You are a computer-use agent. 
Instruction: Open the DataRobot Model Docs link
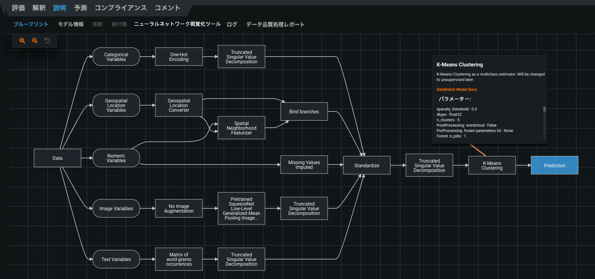pos(456,89)
